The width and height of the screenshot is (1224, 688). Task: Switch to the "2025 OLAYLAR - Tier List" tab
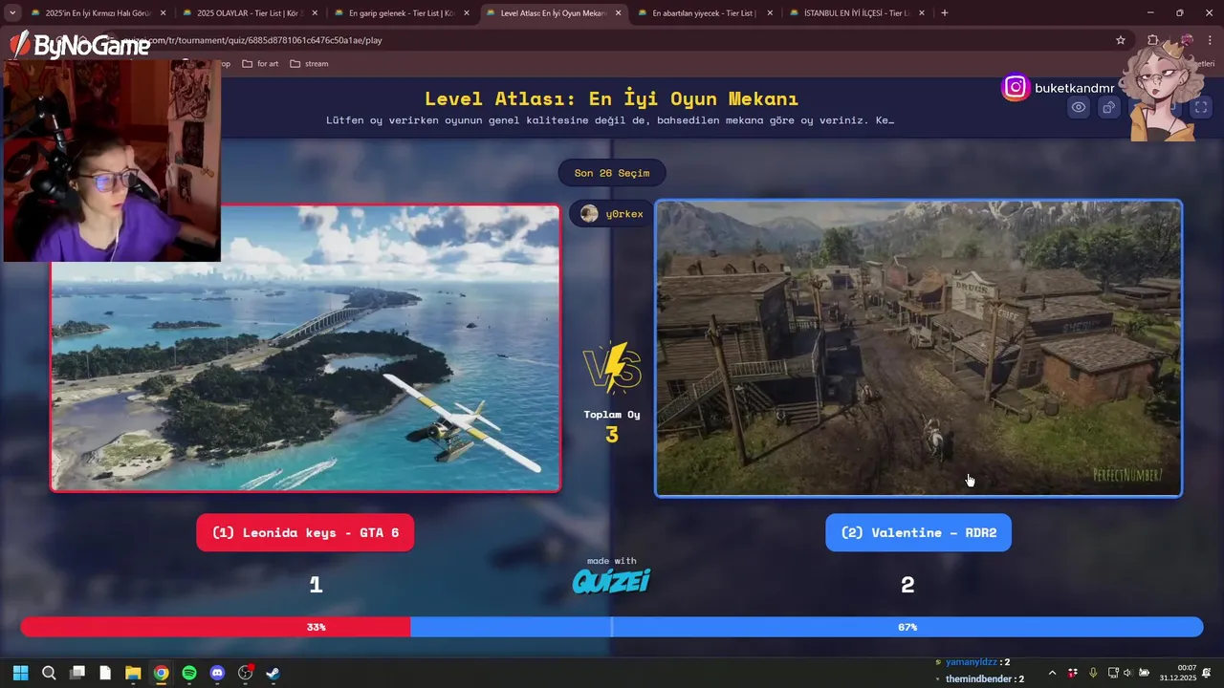click(x=249, y=12)
